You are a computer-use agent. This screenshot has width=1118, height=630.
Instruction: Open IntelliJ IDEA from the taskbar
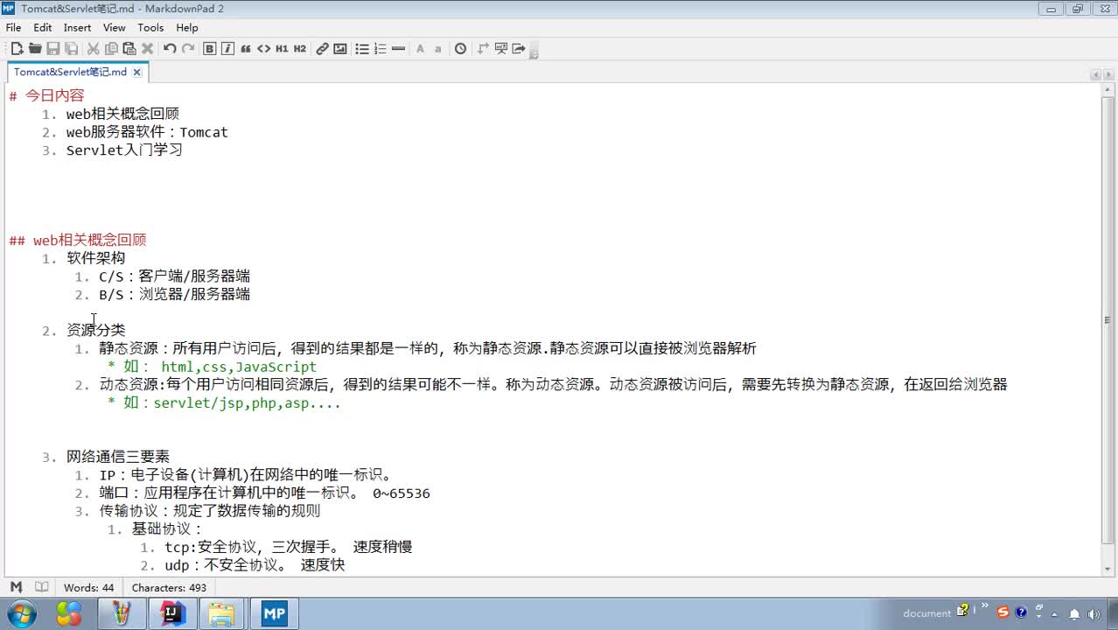click(x=172, y=613)
